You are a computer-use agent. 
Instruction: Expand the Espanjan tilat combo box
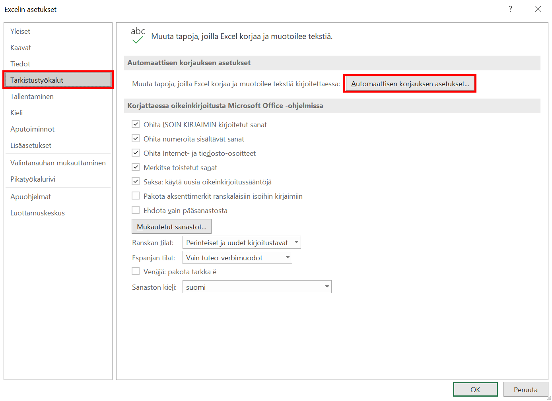click(x=237, y=258)
